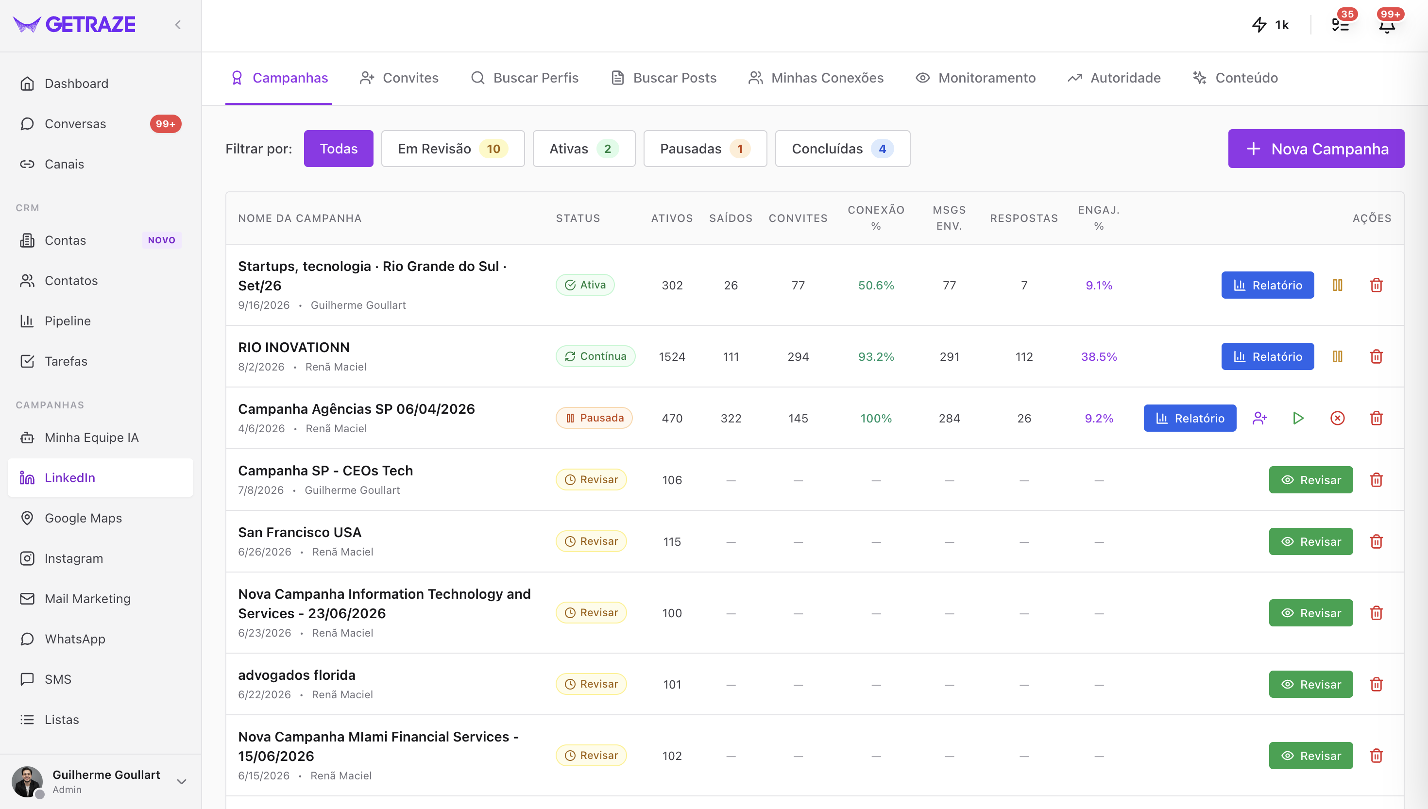
Task: Filter campaigns by Em Revisão
Action: click(453, 149)
